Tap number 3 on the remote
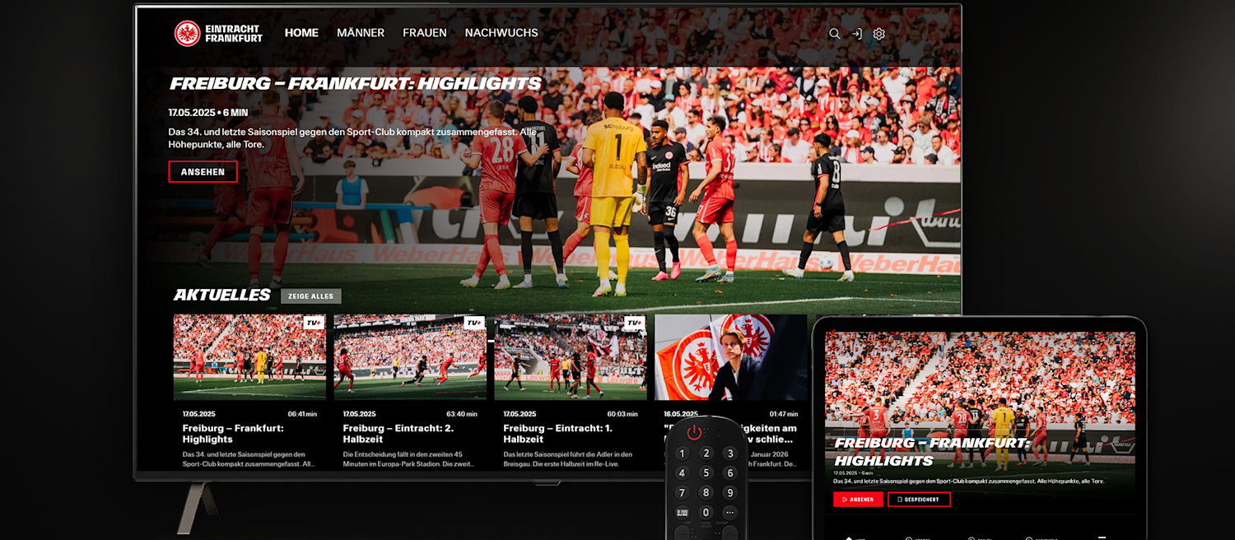 click(729, 454)
